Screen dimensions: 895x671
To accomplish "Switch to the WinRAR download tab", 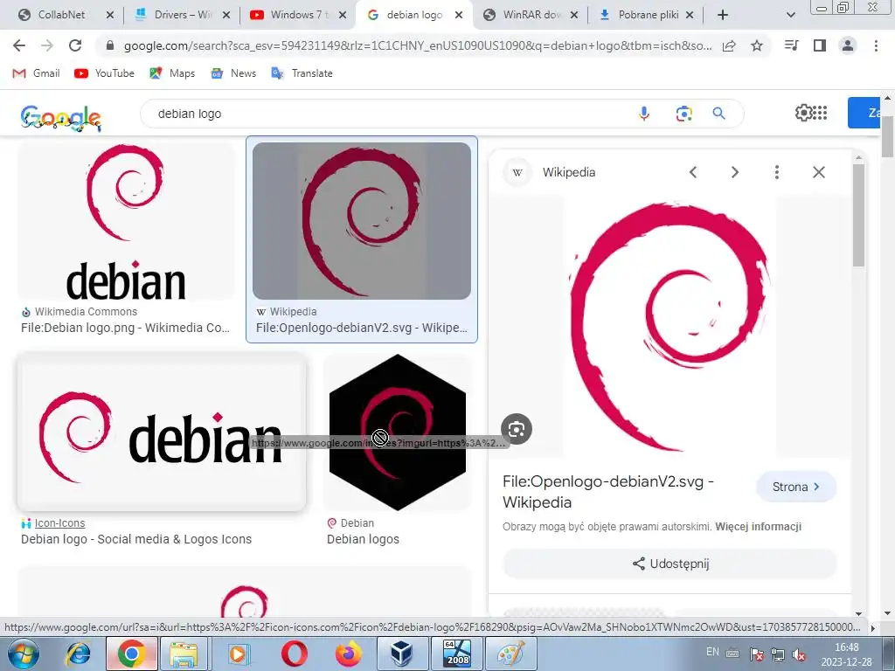I will pyautogui.click(x=531, y=15).
